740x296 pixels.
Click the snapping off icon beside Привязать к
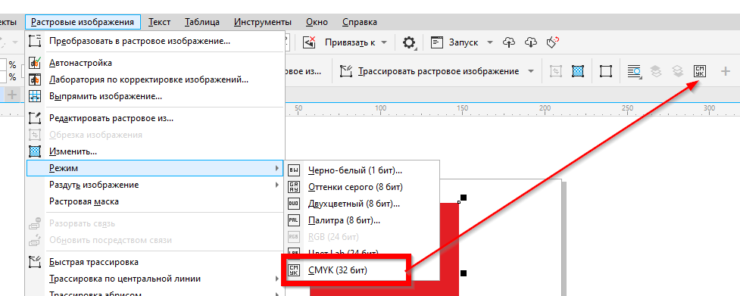pyautogui.click(x=309, y=42)
